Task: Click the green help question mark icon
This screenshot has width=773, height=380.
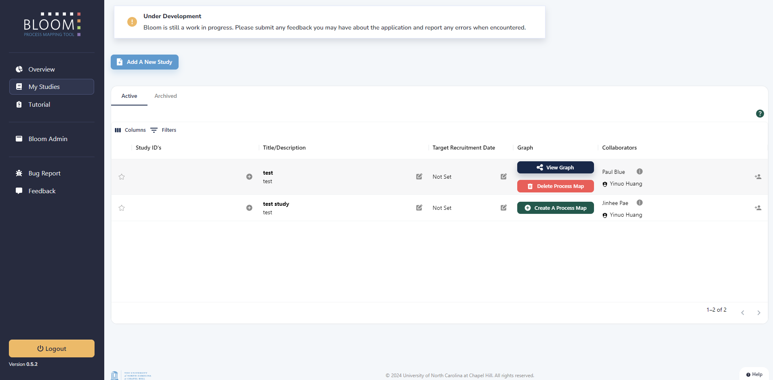Action: pos(760,114)
